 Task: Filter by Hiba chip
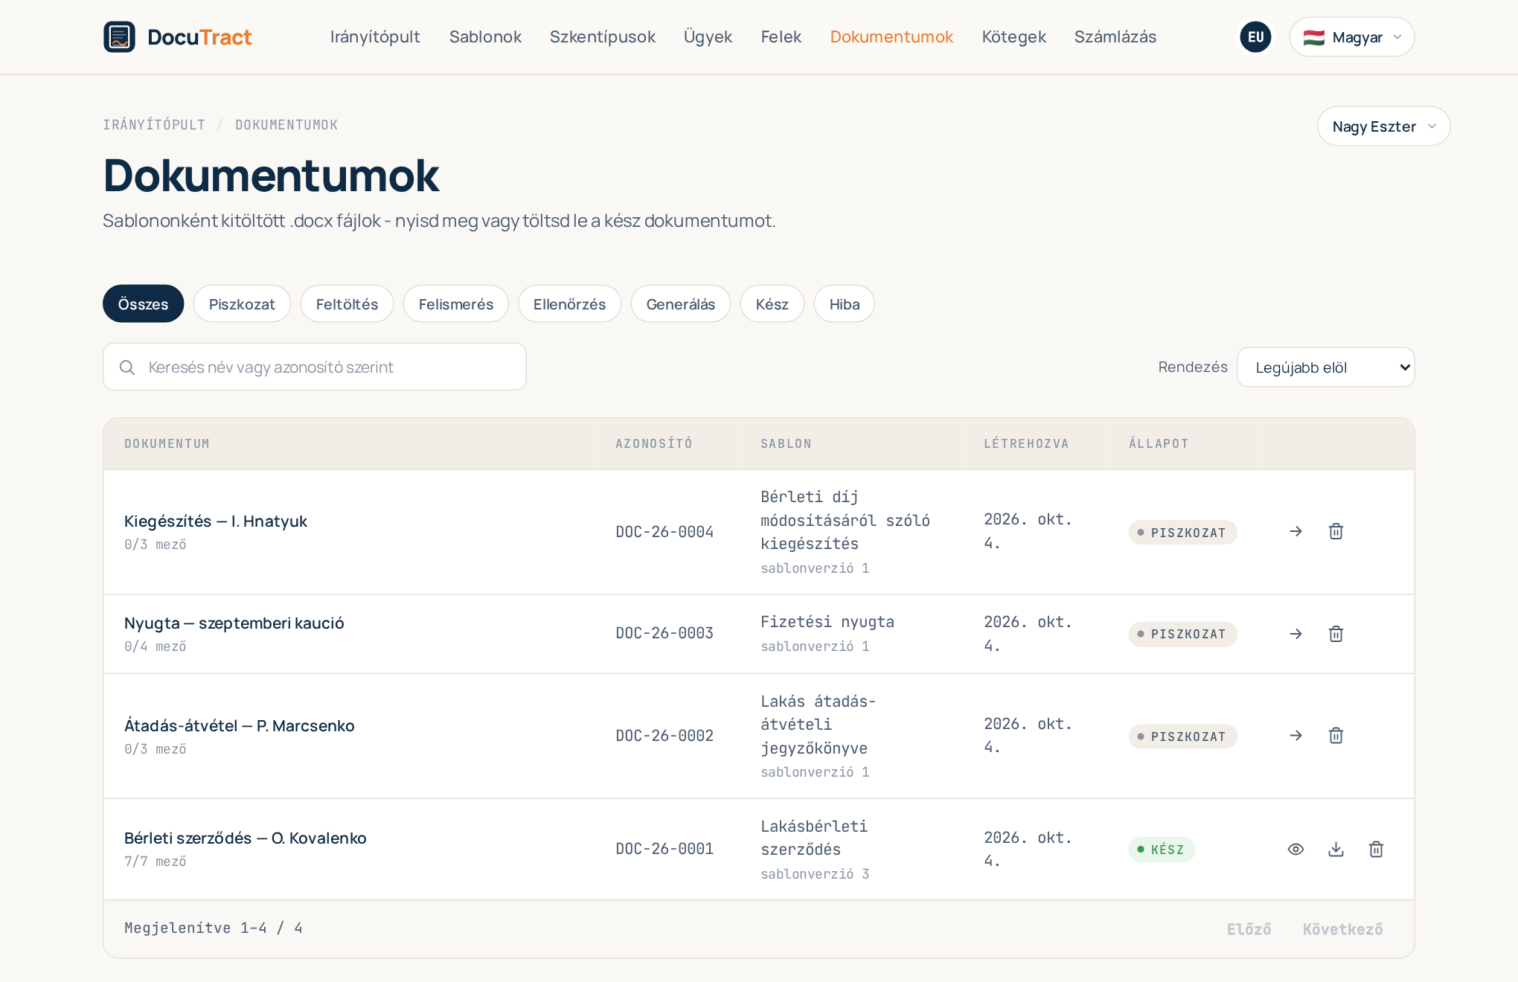coord(844,304)
